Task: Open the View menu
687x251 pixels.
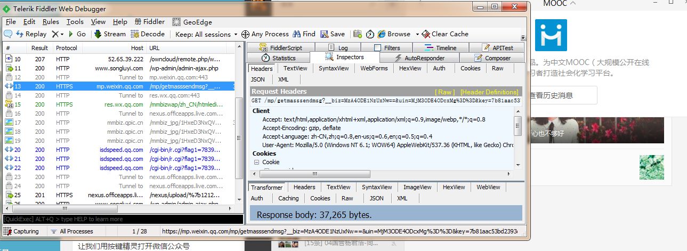Action: point(98,22)
